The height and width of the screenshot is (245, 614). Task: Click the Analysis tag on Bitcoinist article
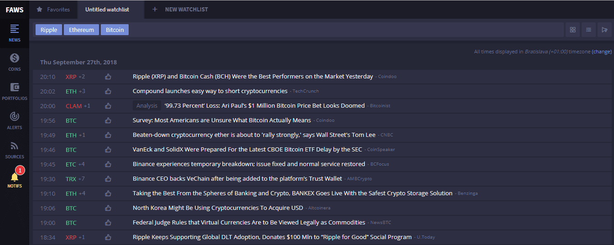click(147, 106)
